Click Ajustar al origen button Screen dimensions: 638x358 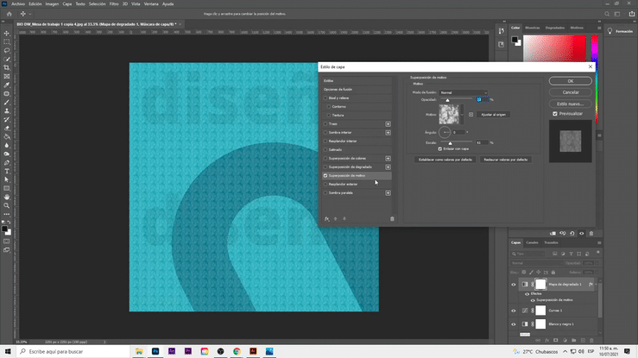point(493,115)
